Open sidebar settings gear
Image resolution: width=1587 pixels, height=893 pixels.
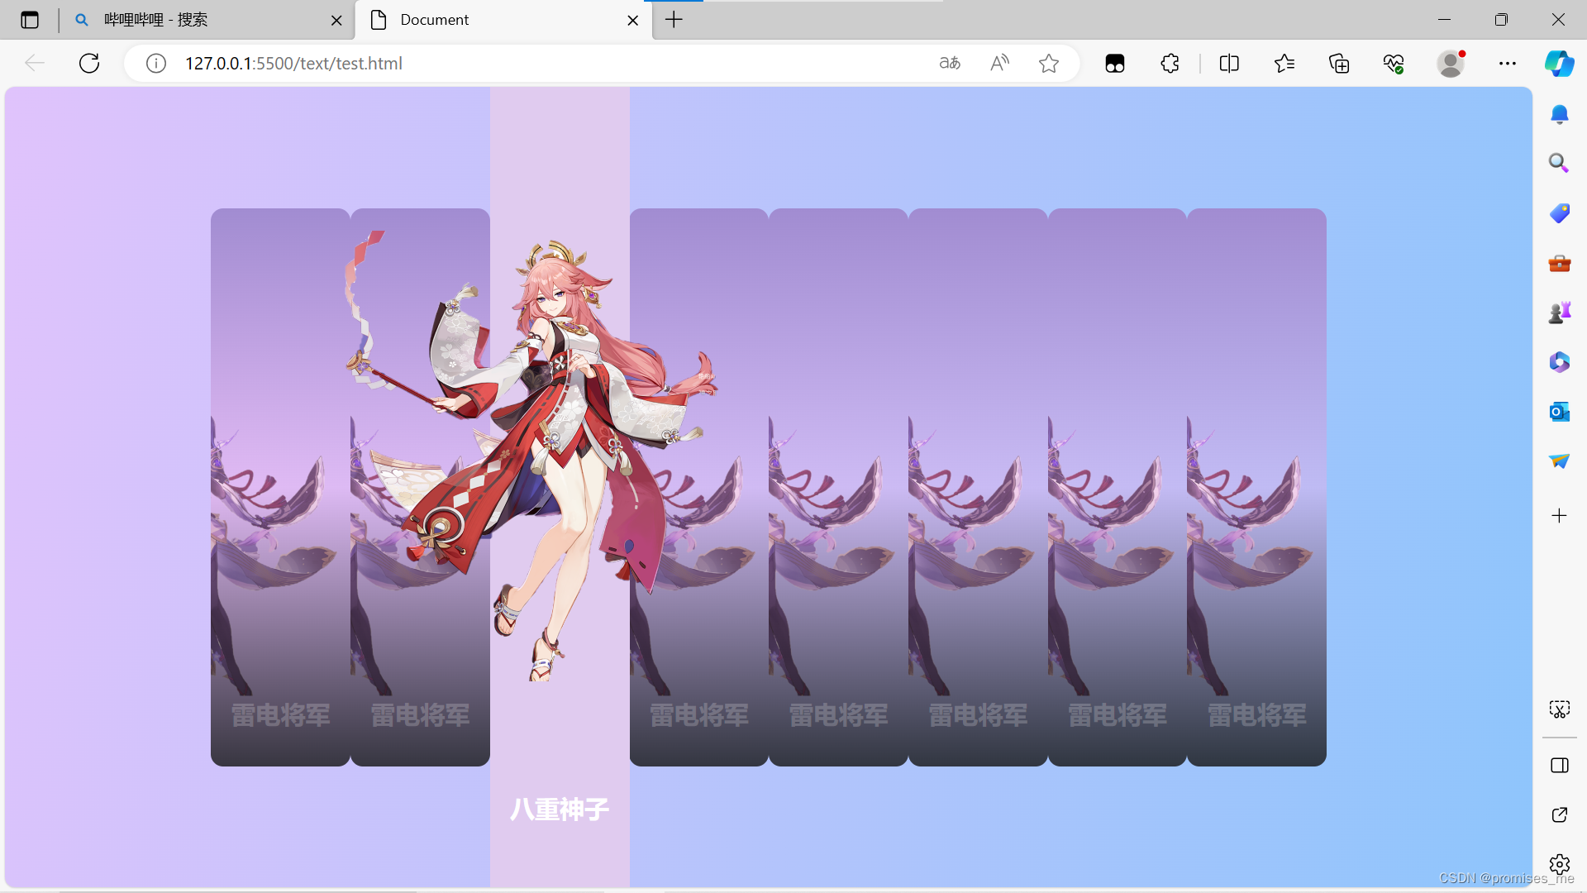(x=1560, y=865)
